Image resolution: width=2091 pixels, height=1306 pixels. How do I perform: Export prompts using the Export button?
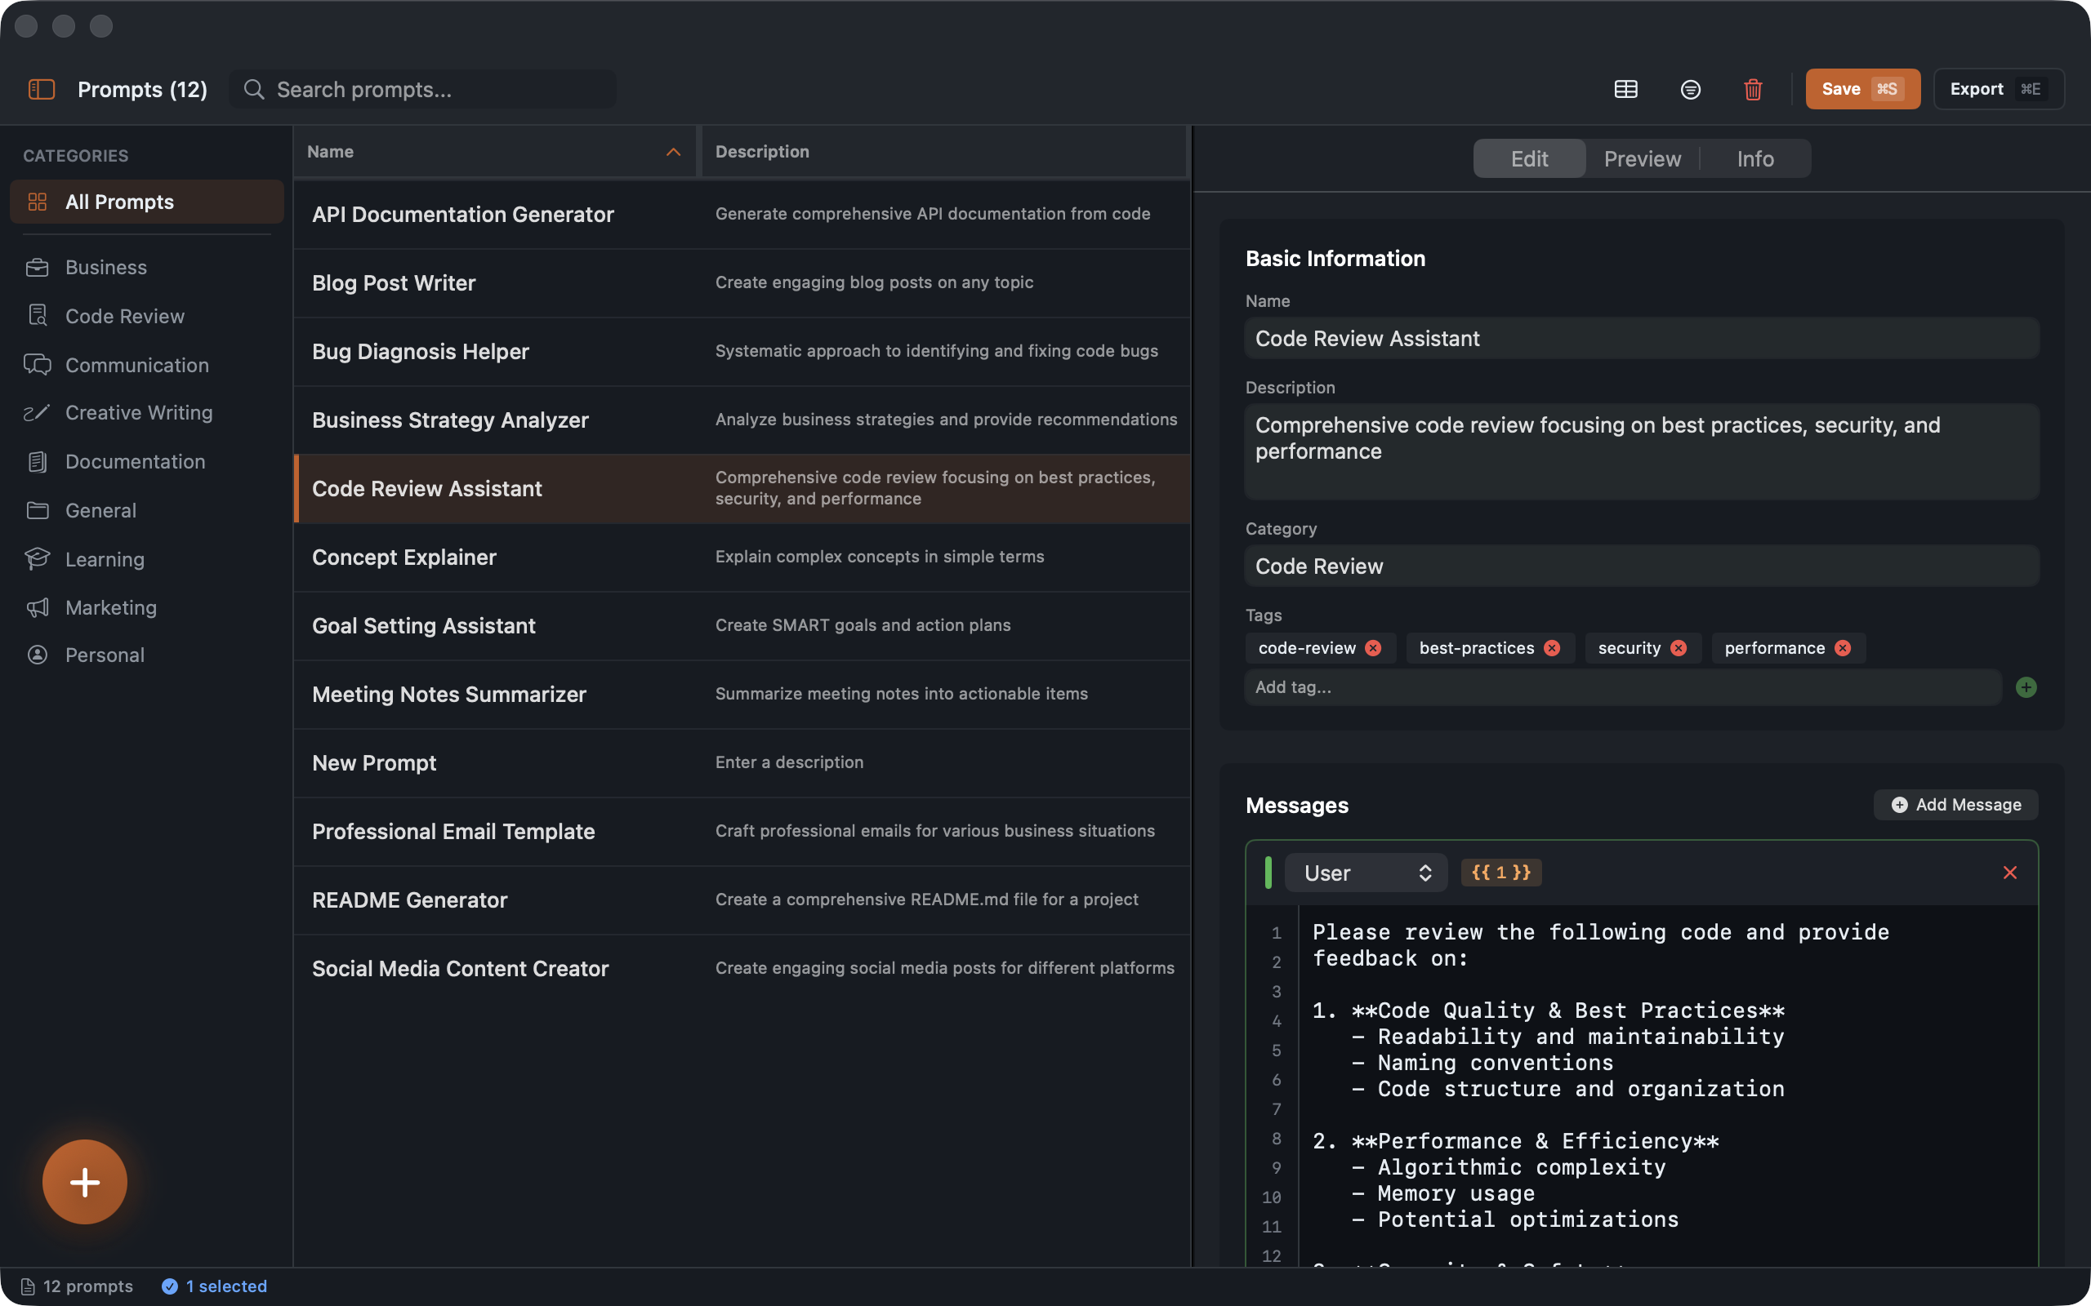pyautogui.click(x=1998, y=88)
